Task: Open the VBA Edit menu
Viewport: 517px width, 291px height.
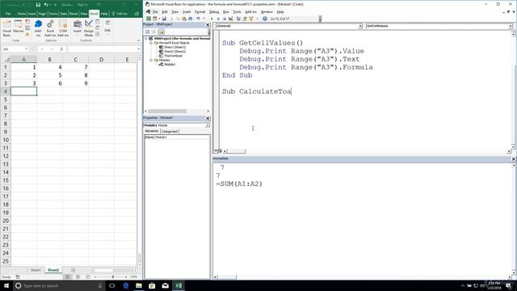Action: tap(165, 12)
